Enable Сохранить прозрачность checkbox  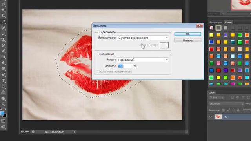(98, 71)
